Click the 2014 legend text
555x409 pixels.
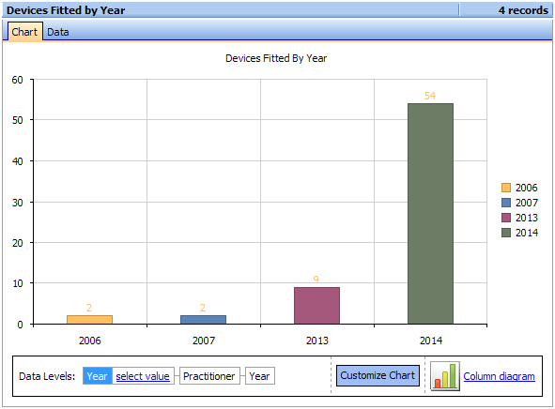[x=526, y=233]
